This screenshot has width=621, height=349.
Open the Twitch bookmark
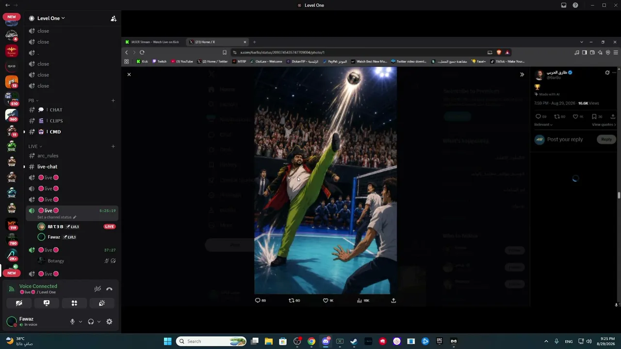pyautogui.click(x=160, y=62)
